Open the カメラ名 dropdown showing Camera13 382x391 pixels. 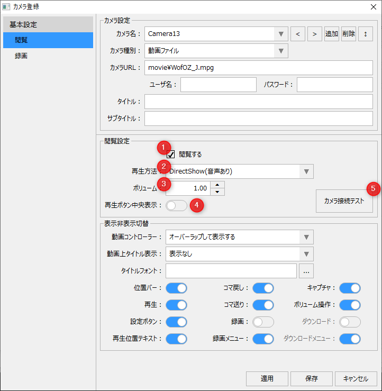tap(216, 34)
